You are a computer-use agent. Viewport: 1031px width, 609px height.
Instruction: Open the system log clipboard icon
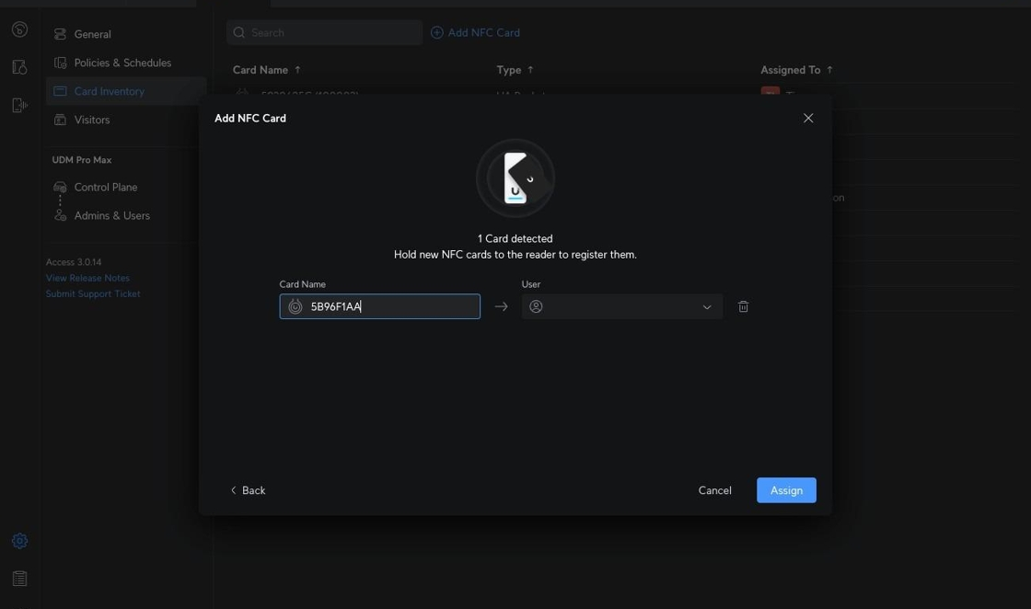coord(19,579)
